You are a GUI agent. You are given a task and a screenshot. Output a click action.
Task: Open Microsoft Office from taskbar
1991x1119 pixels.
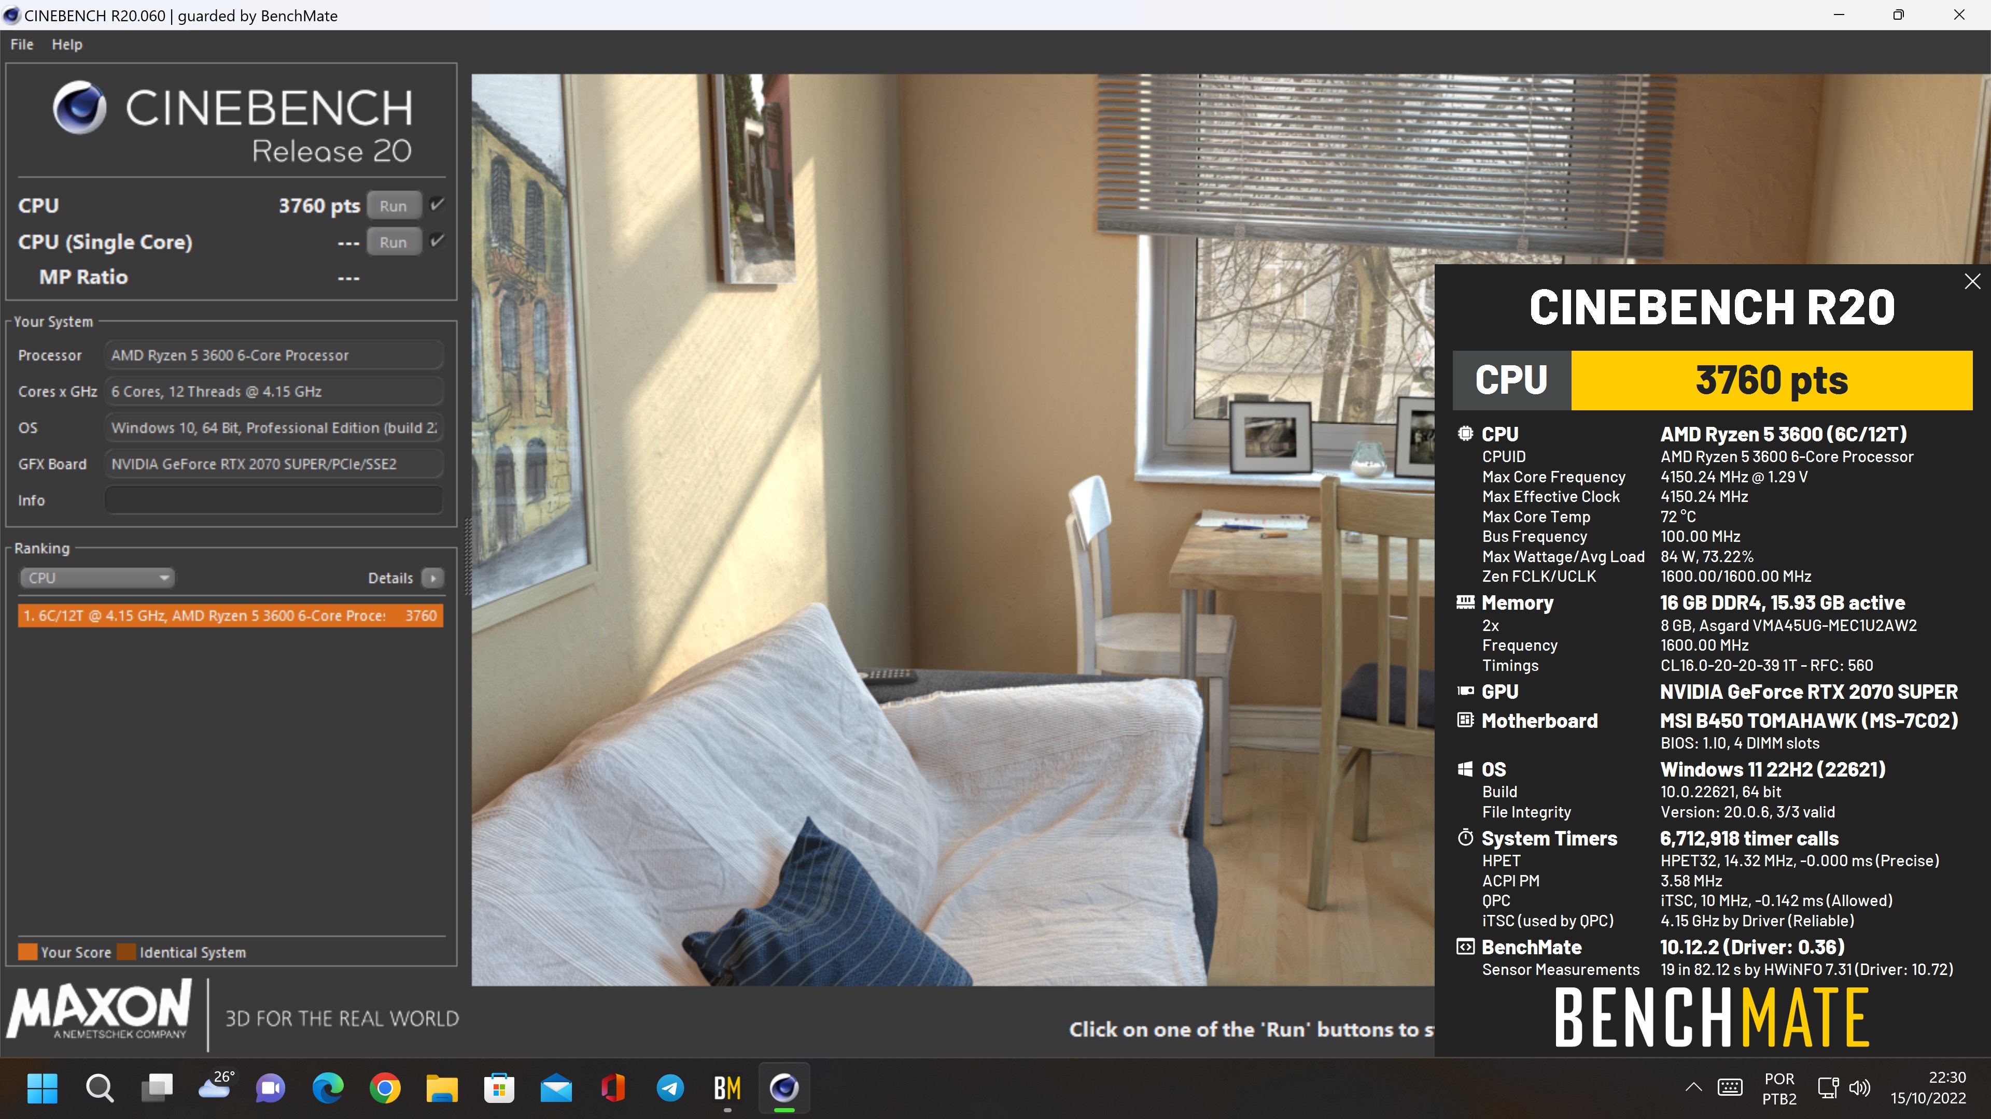click(614, 1088)
